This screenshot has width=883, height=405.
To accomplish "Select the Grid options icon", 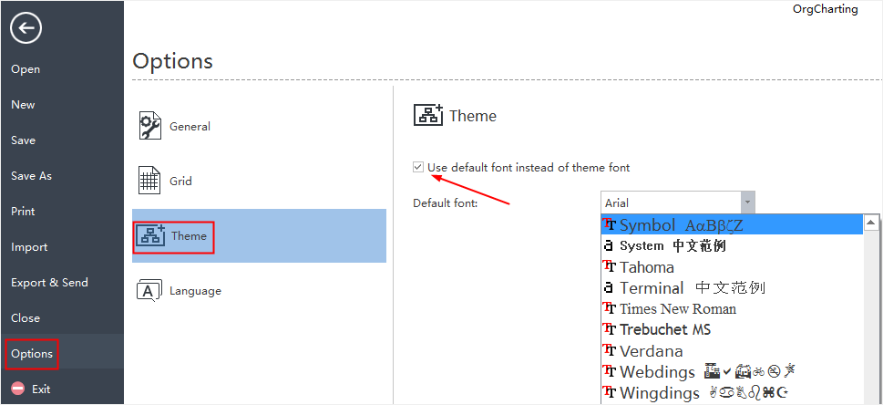I will point(149,181).
